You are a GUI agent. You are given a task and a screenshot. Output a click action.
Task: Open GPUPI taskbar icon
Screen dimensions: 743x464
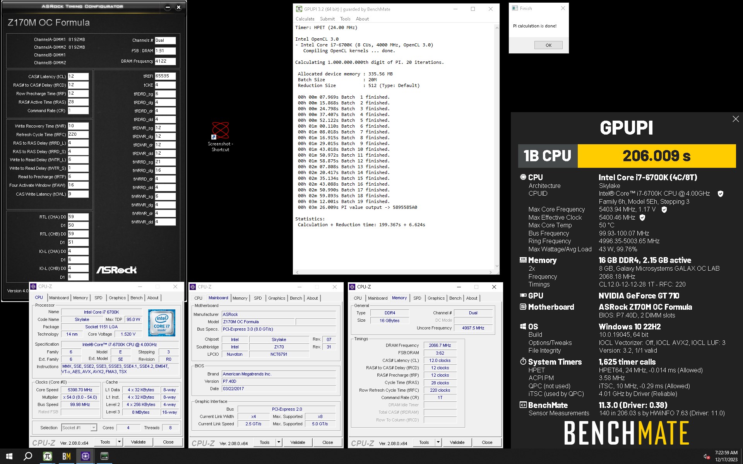pyautogui.click(x=47, y=456)
